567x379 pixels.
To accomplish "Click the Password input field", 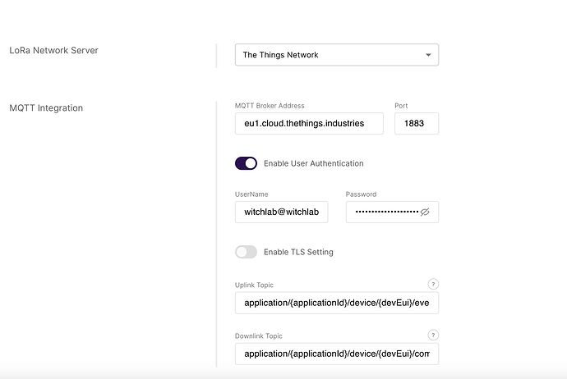I will tap(383, 212).
